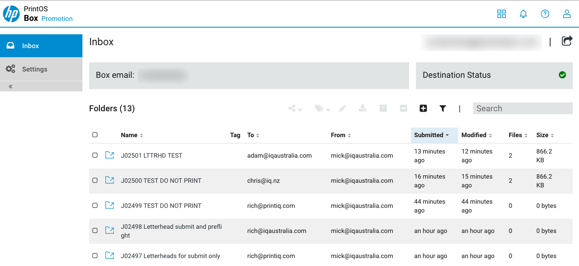
Task: Open J02500 TEST DO NOT PRINT name
Action: click(161, 180)
